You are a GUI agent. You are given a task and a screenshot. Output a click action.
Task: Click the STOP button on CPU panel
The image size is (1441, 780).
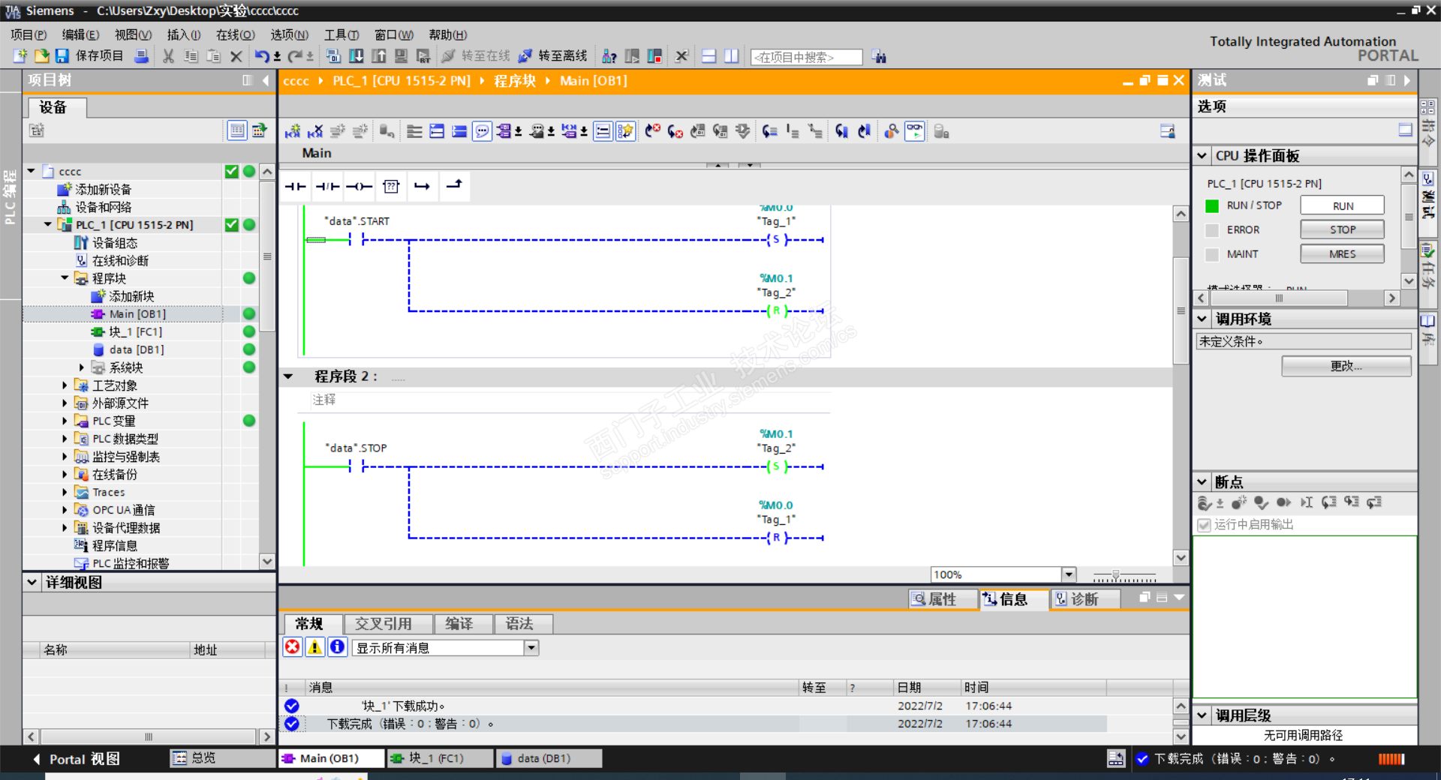(1343, 229)
